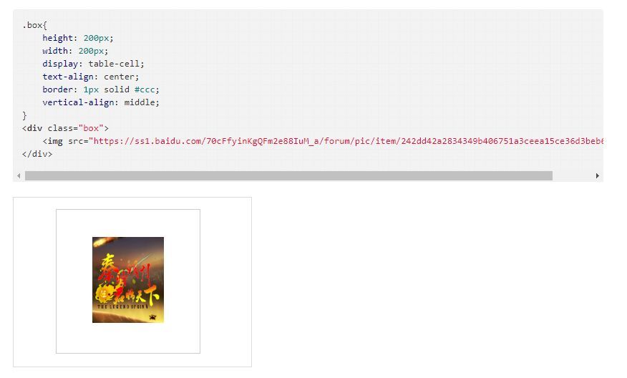Viewport: 627px width, 378px height.
Task: Click the text-align: center declaration
Action: click(x=91, y=77)
